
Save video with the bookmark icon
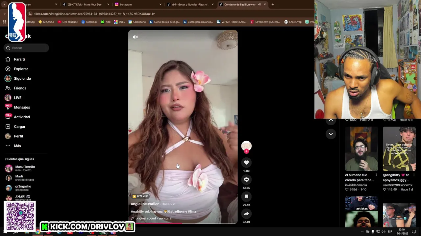tap(246, 197)
